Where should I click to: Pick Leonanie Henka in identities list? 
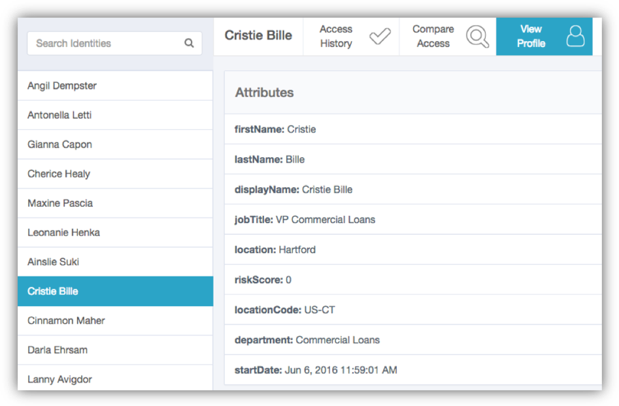115,233
